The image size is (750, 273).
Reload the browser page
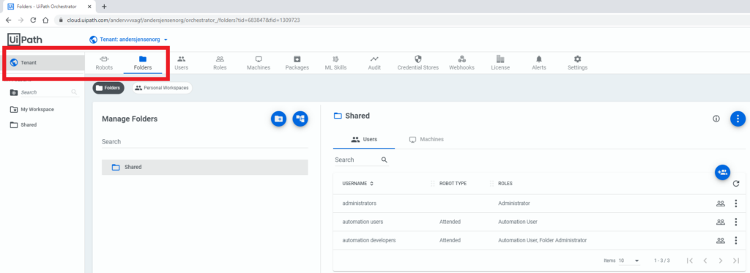pyautogui.click(x=33, y=20)
